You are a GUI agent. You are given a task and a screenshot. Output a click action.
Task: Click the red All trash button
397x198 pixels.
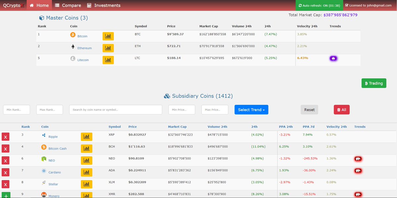[x=342, y=110]
